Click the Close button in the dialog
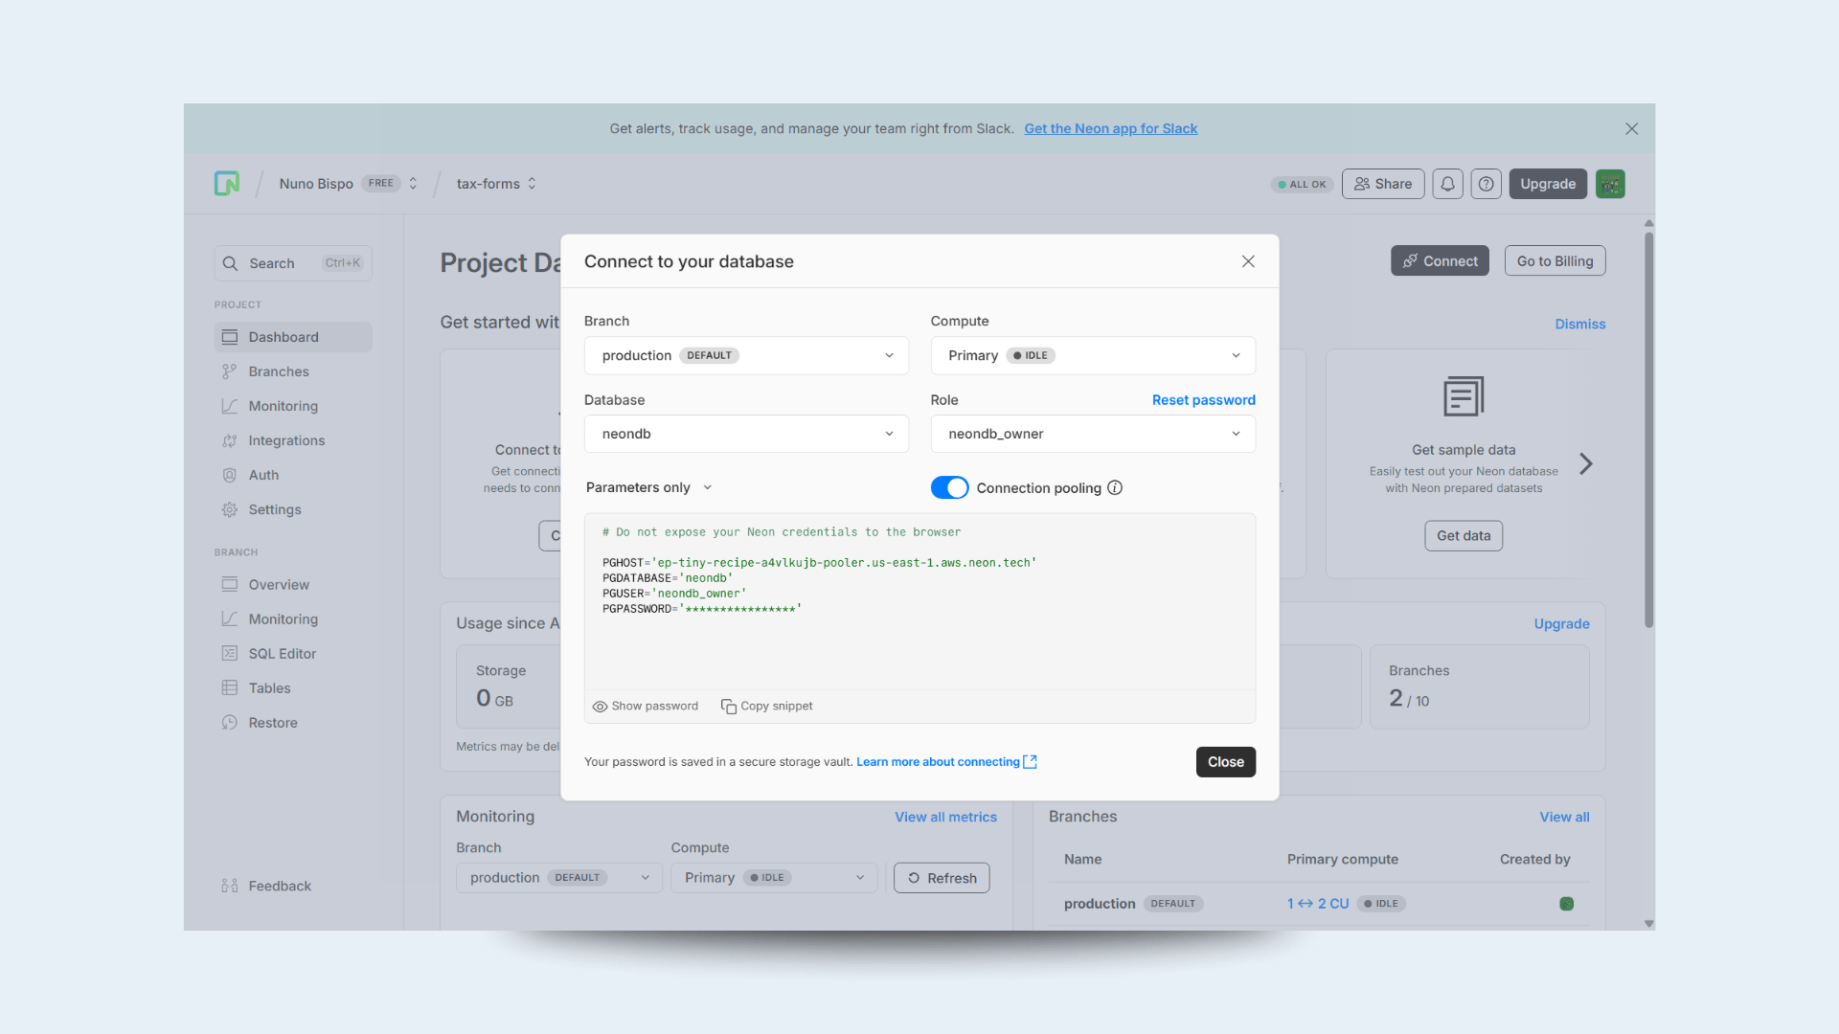 (1225, 761)
